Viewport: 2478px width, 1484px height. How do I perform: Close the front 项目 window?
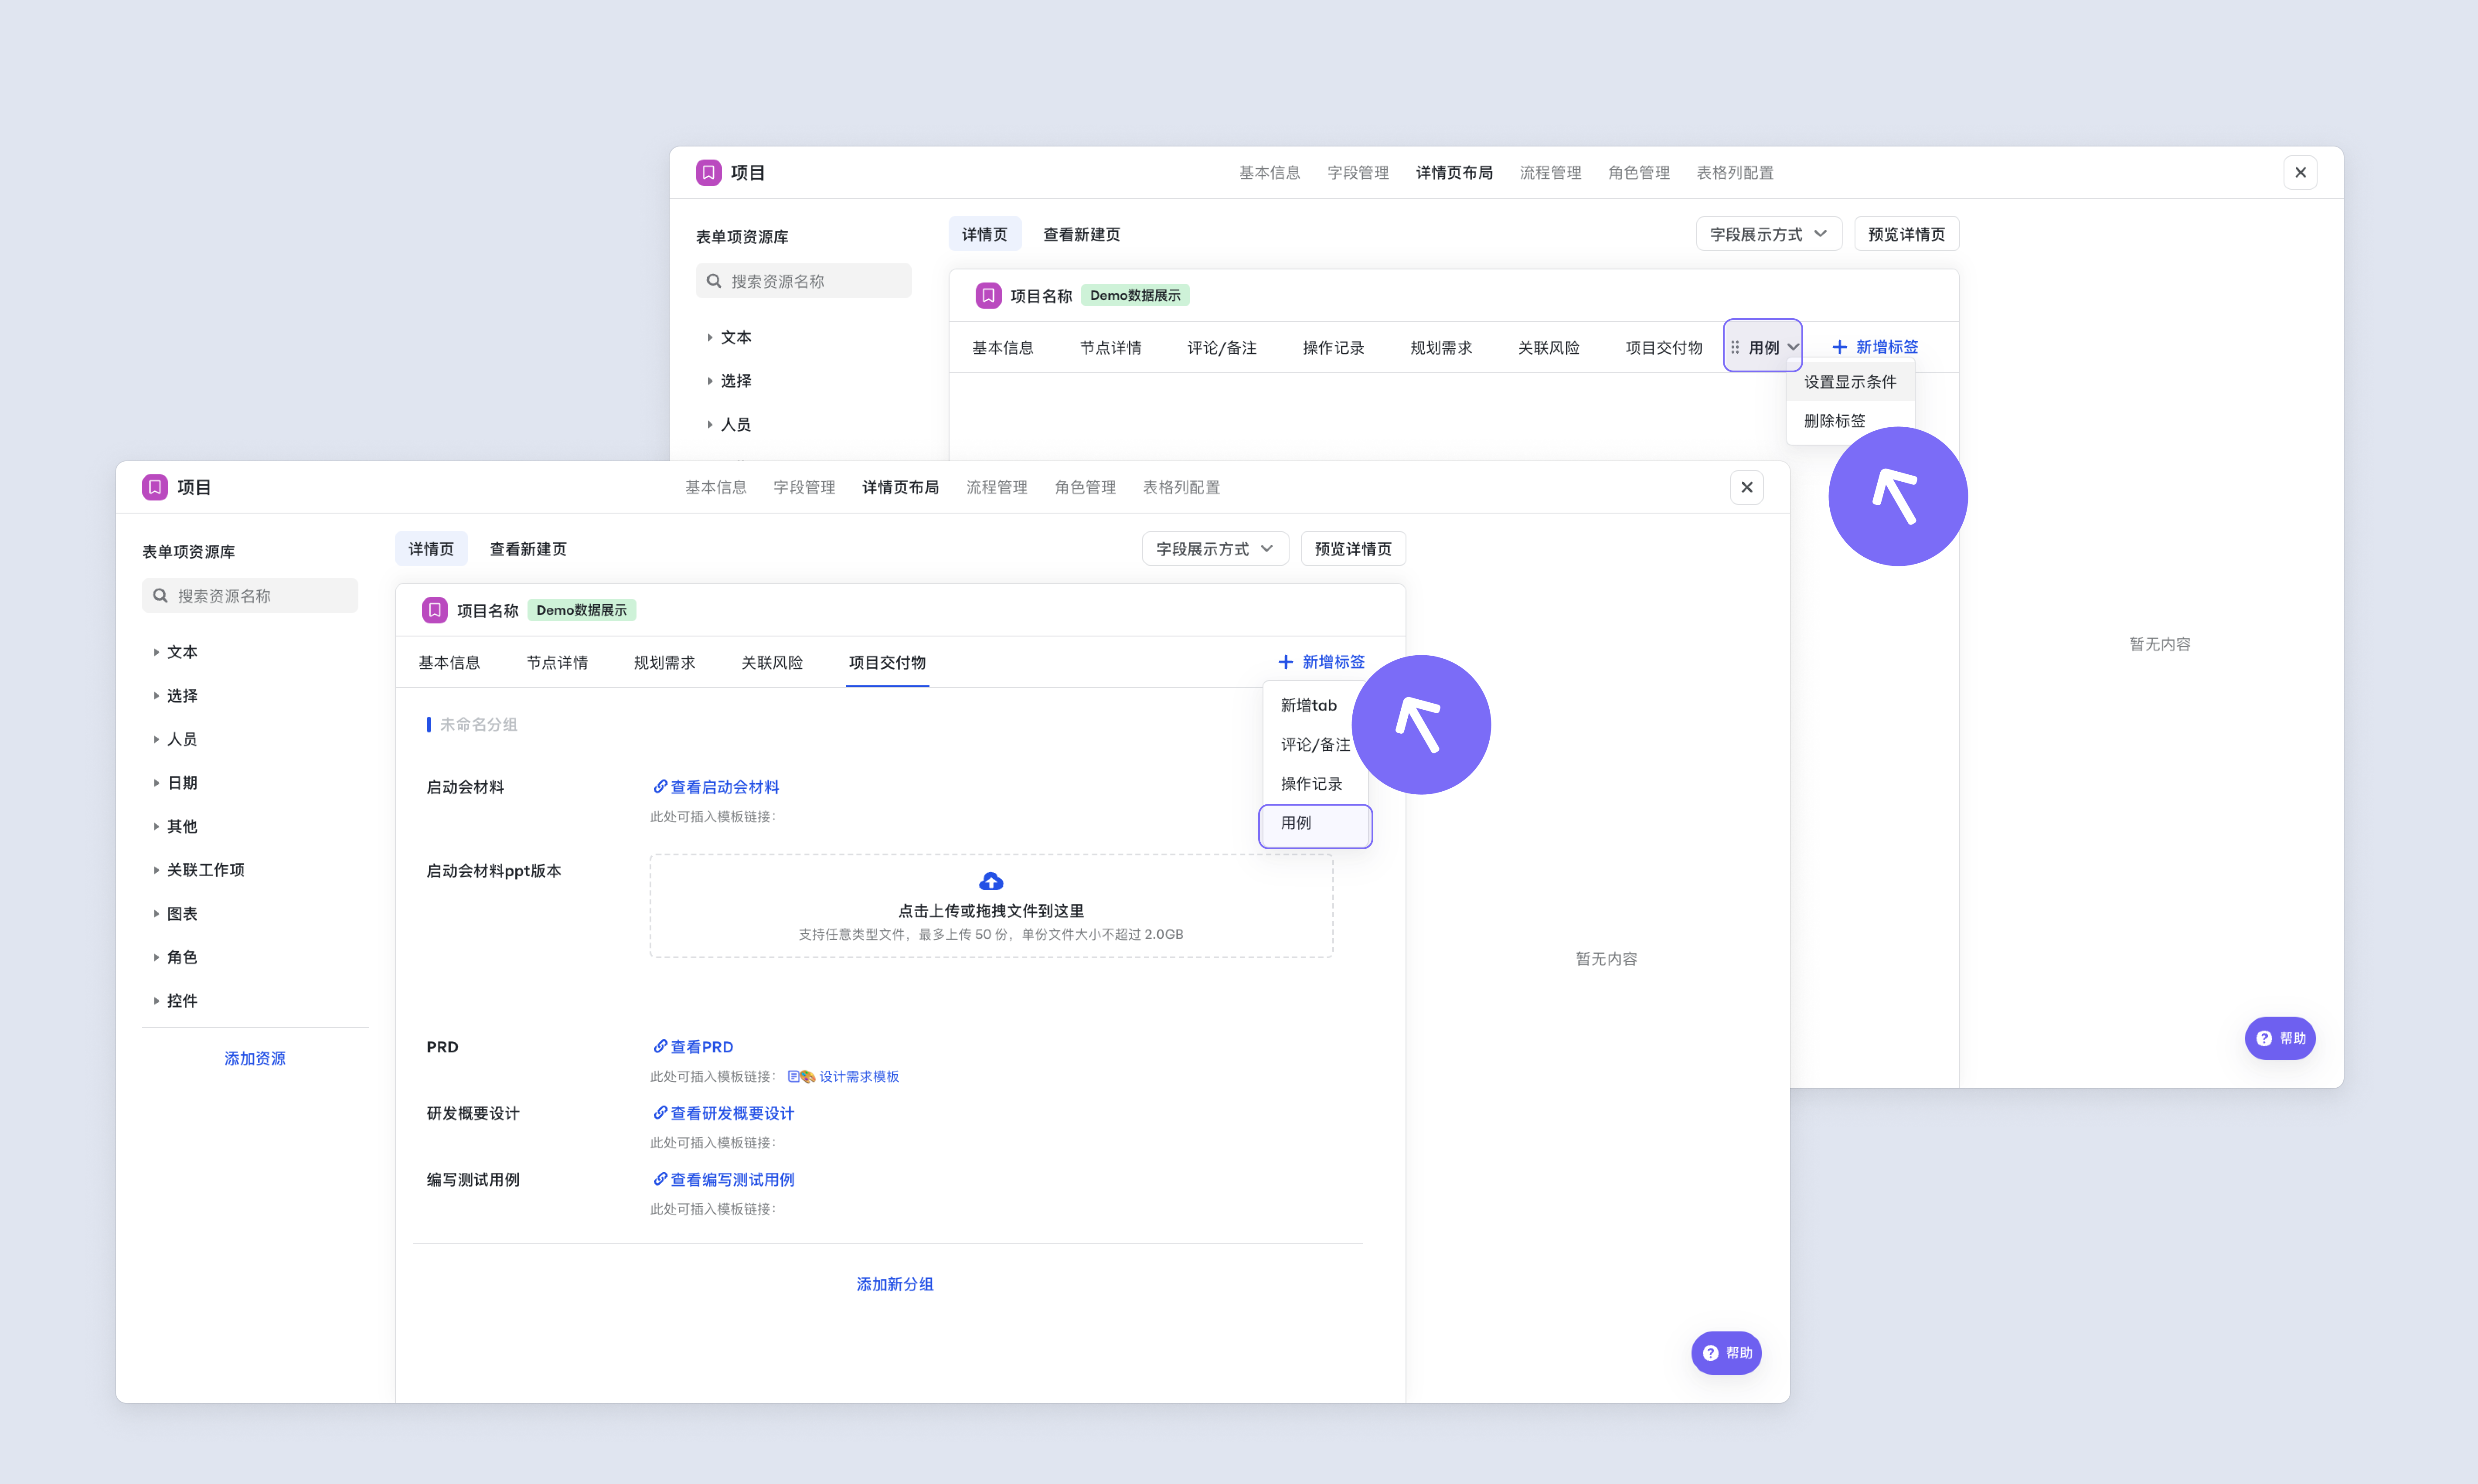[x=1747, y=487]
